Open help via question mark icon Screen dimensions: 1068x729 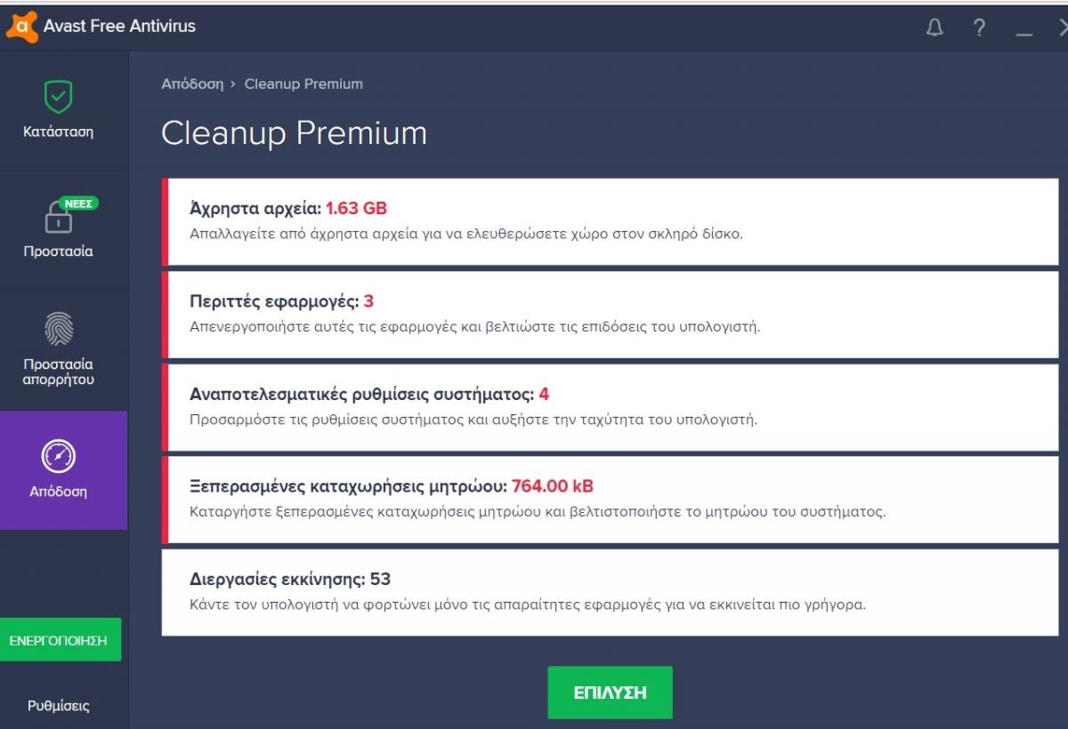pyautogui.click(x=980, y=28)
